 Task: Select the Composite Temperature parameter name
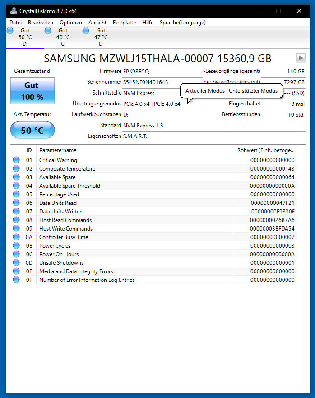click(67, 169)
